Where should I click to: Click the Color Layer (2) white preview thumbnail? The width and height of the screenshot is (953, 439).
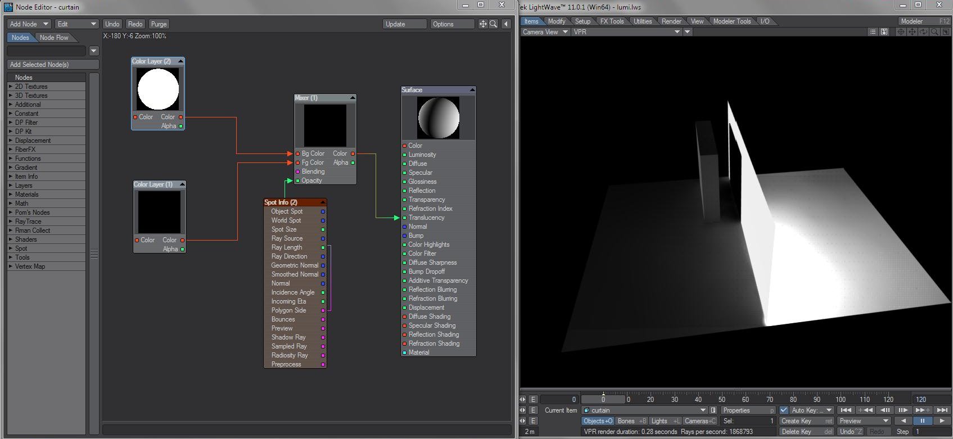(x=158, y=89)
